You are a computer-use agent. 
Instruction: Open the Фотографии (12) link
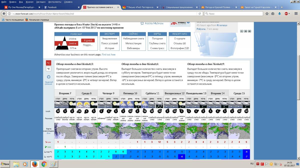pyautogui.click(x=180, y=48)
